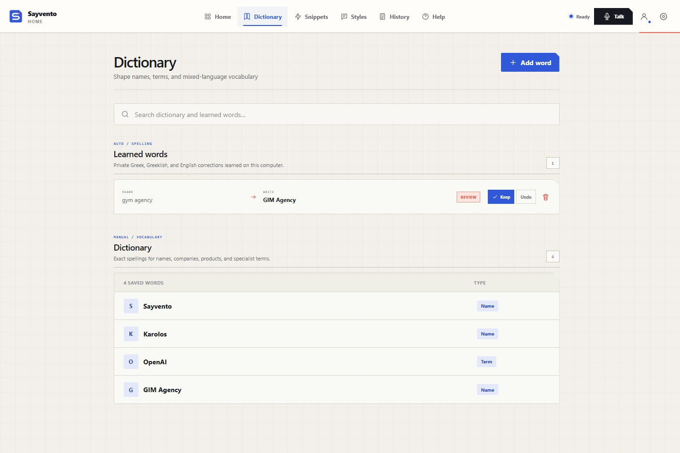
Task: Click the Sayvento logo icon
Action: pyautogui.click(x=16, y=17)
